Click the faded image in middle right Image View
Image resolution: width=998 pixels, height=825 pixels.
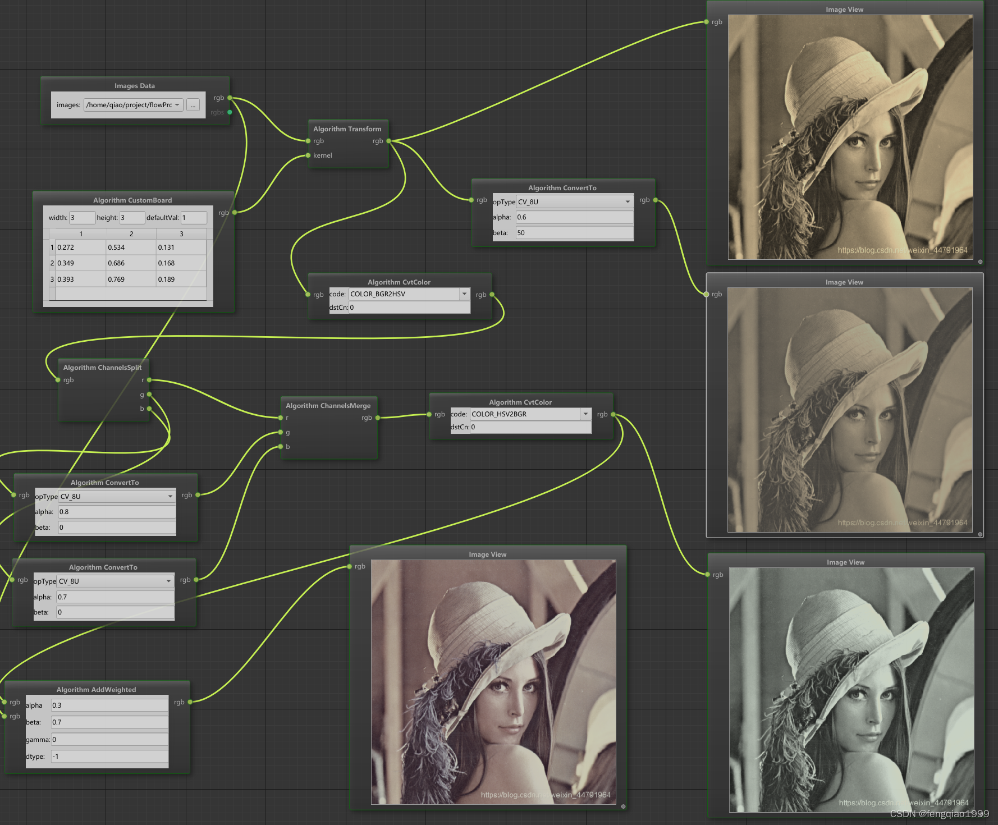tap(850, 410)
